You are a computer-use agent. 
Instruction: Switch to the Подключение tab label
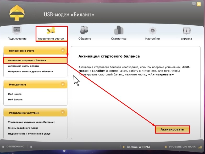pyautogui.click(x=17, y=38)
